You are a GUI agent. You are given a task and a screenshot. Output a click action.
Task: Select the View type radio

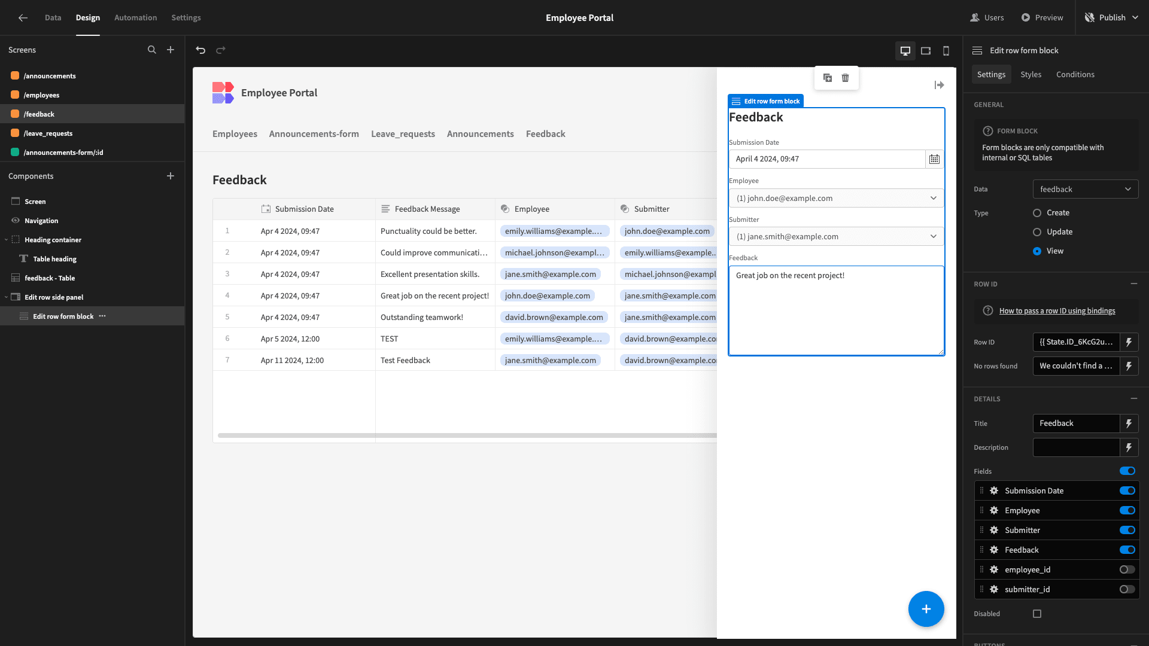coord(1037,251)
